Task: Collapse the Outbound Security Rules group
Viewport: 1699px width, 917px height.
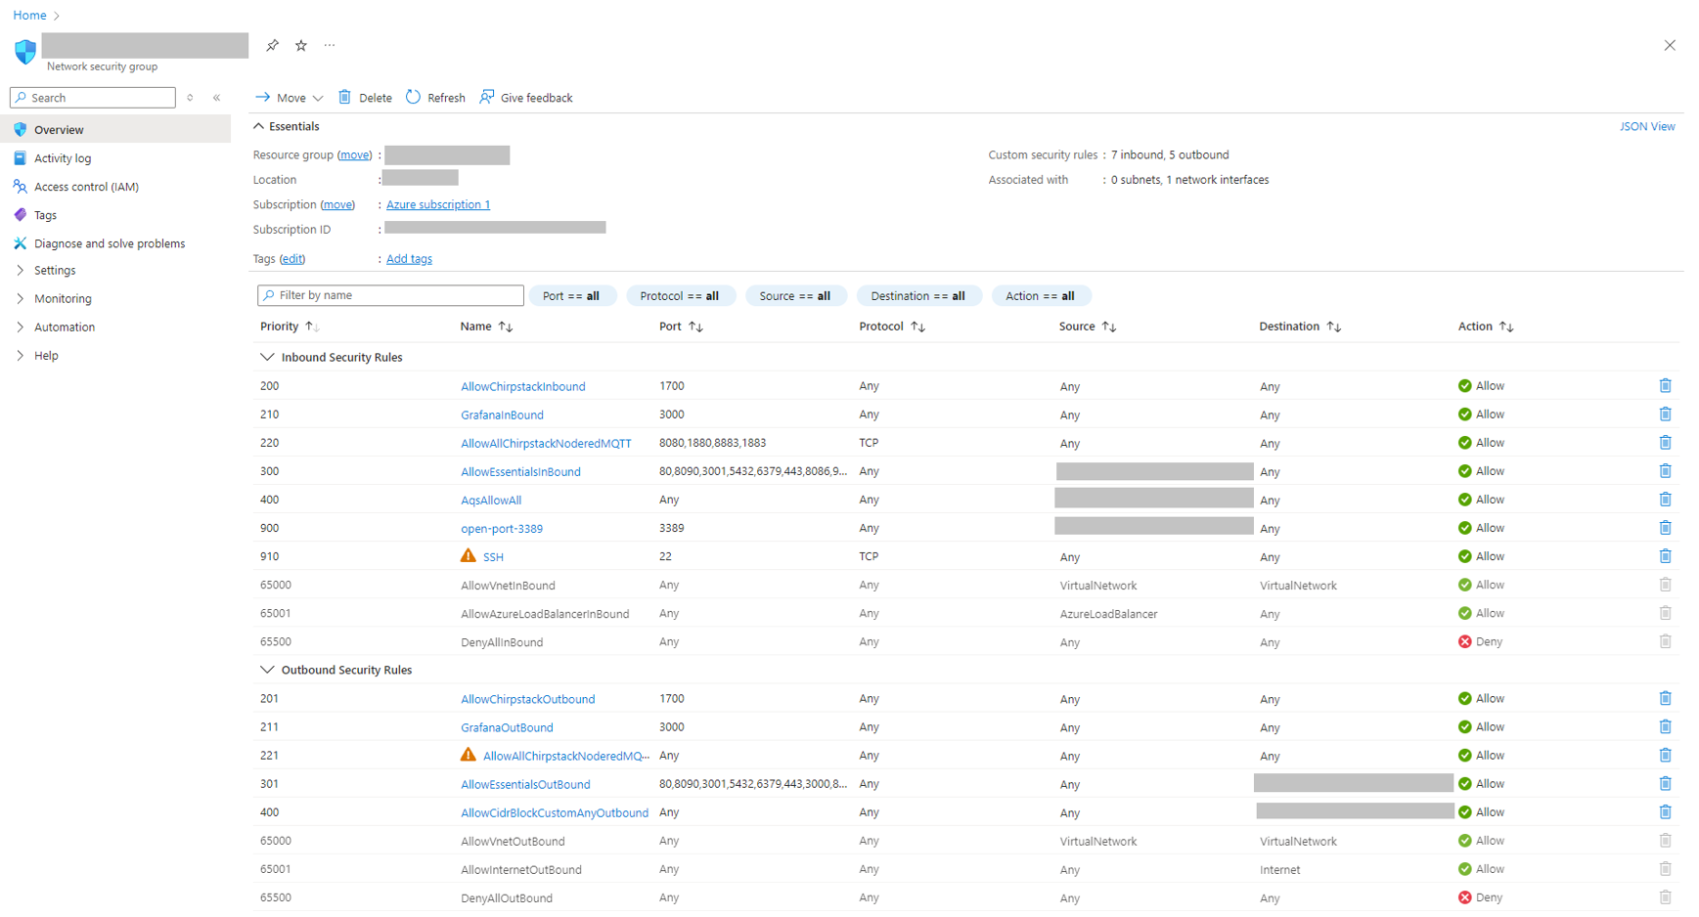Action: coord(267,671)
